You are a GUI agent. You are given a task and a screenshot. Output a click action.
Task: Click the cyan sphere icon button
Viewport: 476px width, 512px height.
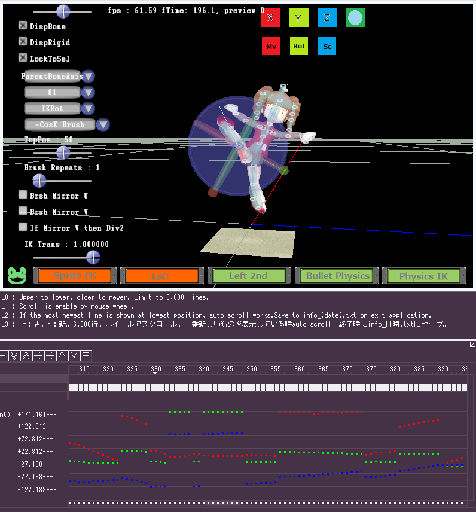pos(355,18)
